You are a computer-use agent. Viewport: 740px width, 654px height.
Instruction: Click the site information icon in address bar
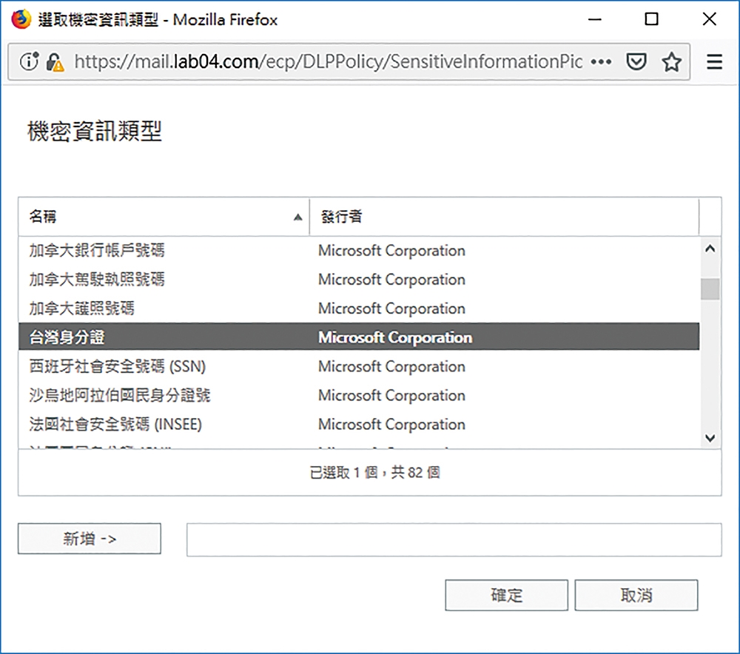(30, 61)
